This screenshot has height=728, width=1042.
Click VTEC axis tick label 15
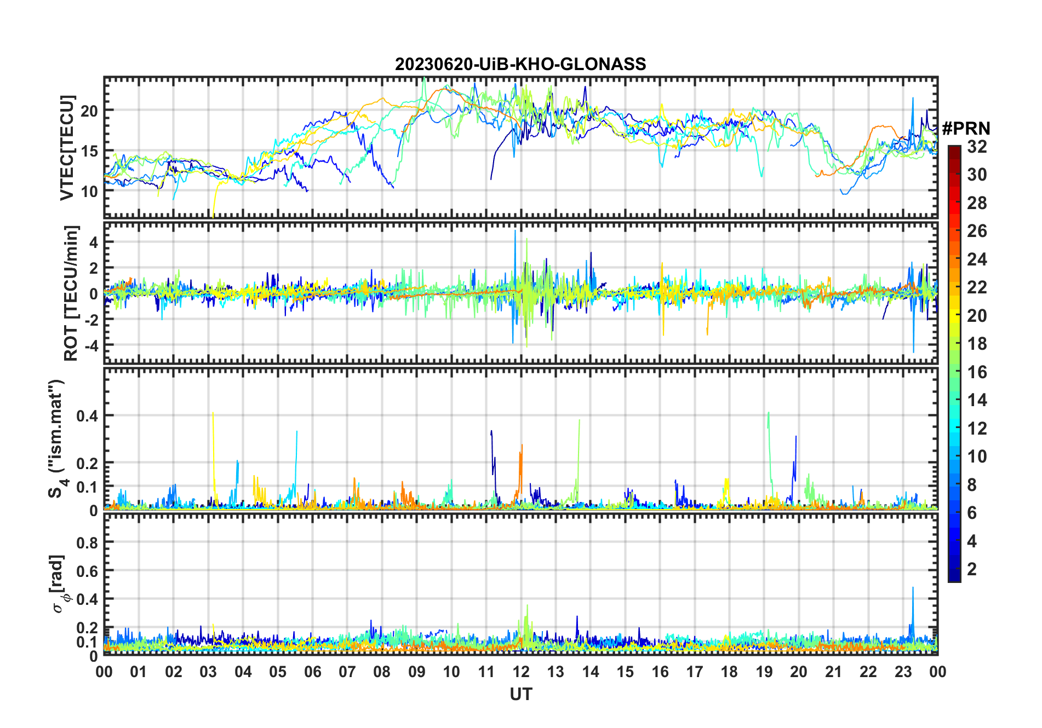click(x=89, y=151)
